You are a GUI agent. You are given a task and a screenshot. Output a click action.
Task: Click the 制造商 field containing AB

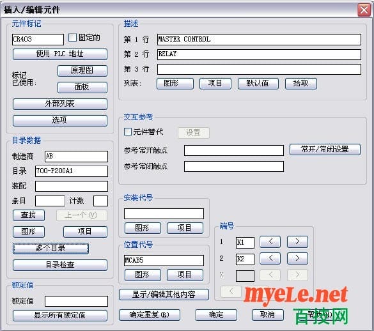pos(76,157)
